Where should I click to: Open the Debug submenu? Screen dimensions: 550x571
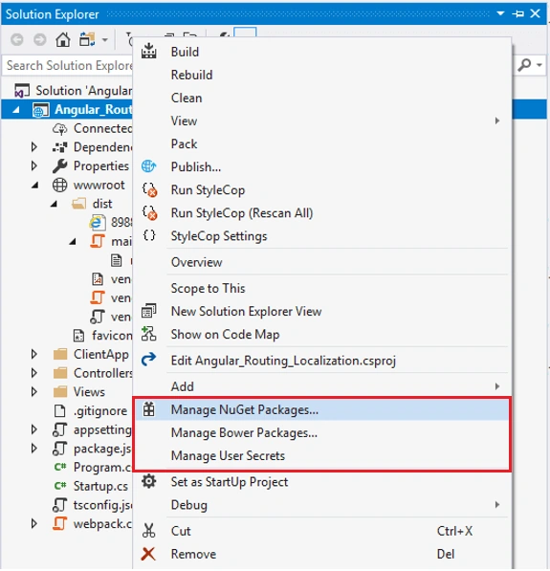[322, 505]
